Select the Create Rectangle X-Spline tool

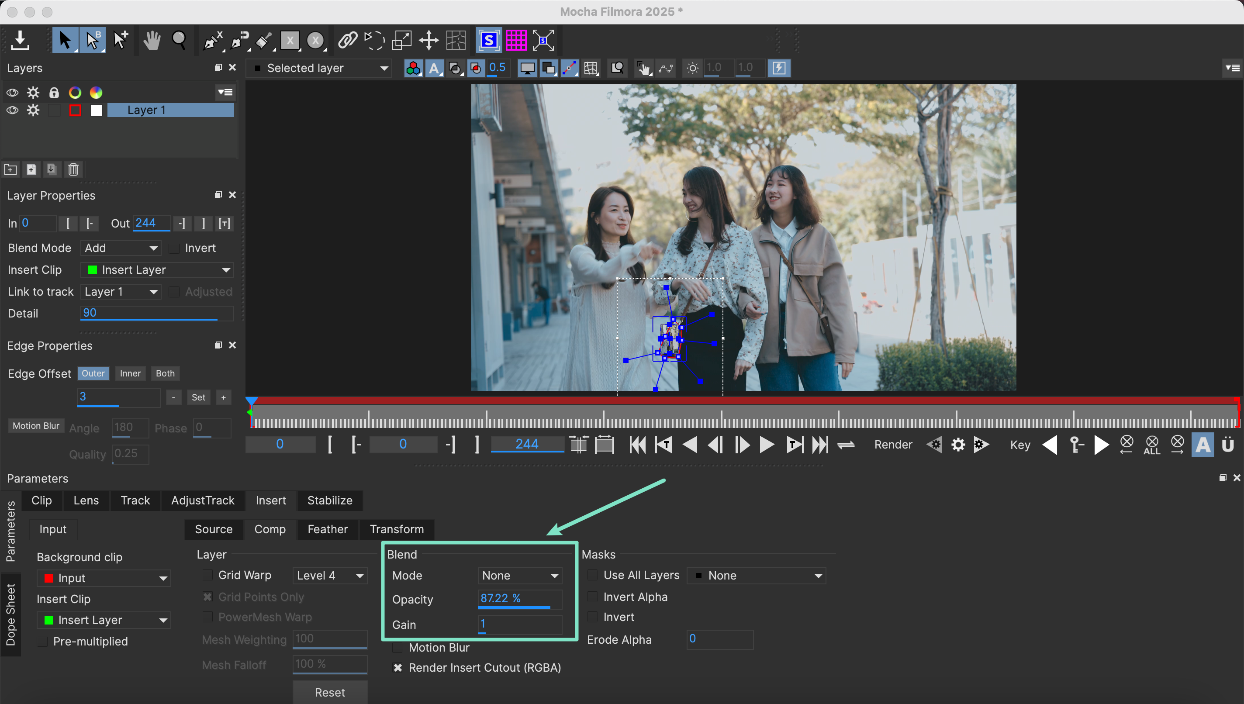(290, 41)
